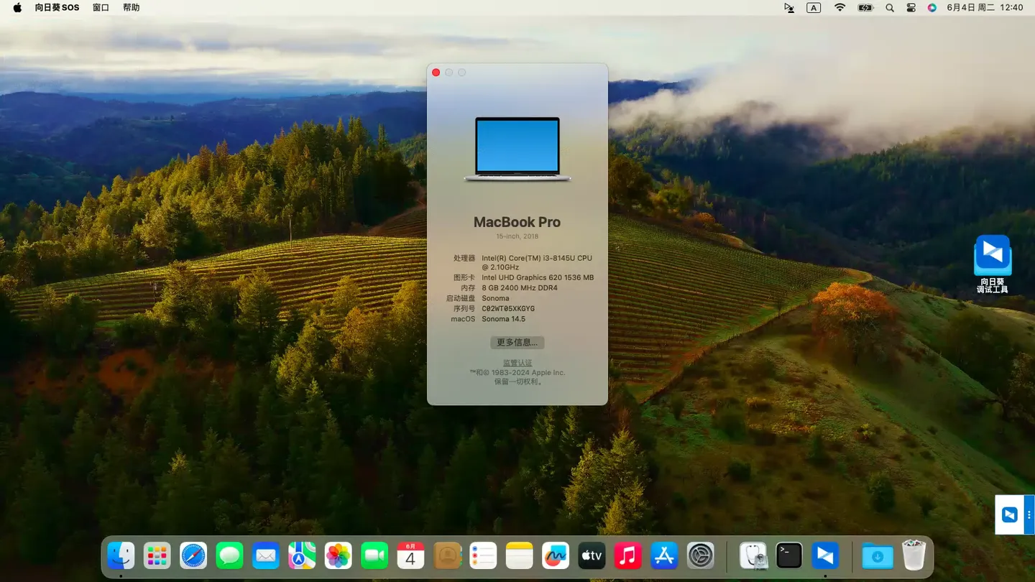Viewport: 1035px width, 582px height.
Task: Open System Settings gear in Dock
Action: click(x=700, y=555)
